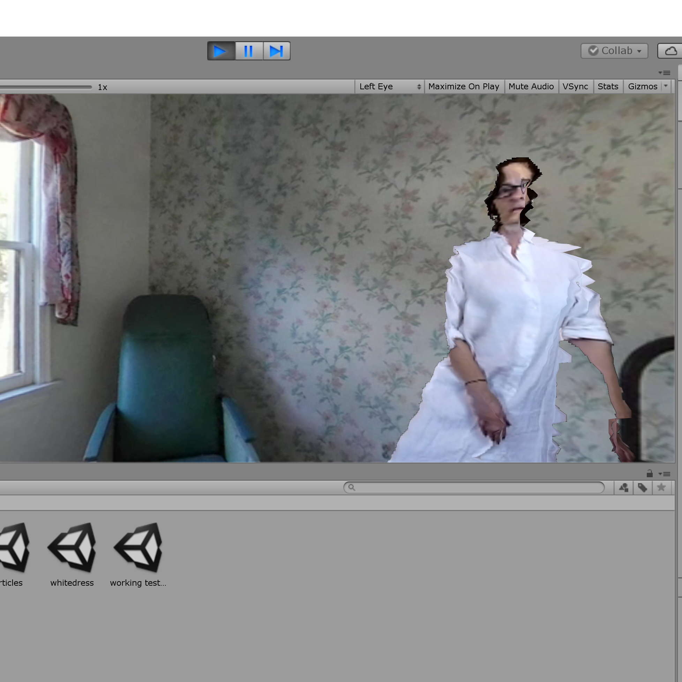Image resolution: width=682 pixels, height=682 pixels.
Task: Save search with star icon
Action: tap(661, 487)
